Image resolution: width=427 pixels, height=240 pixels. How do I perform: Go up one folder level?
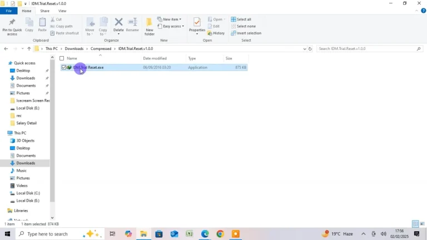tap(29, 49)
